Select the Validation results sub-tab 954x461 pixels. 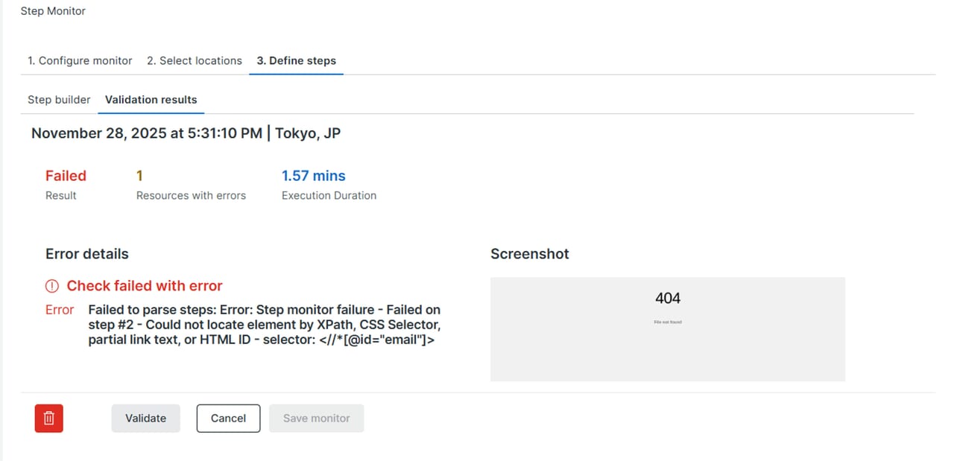tap(151, 100)
